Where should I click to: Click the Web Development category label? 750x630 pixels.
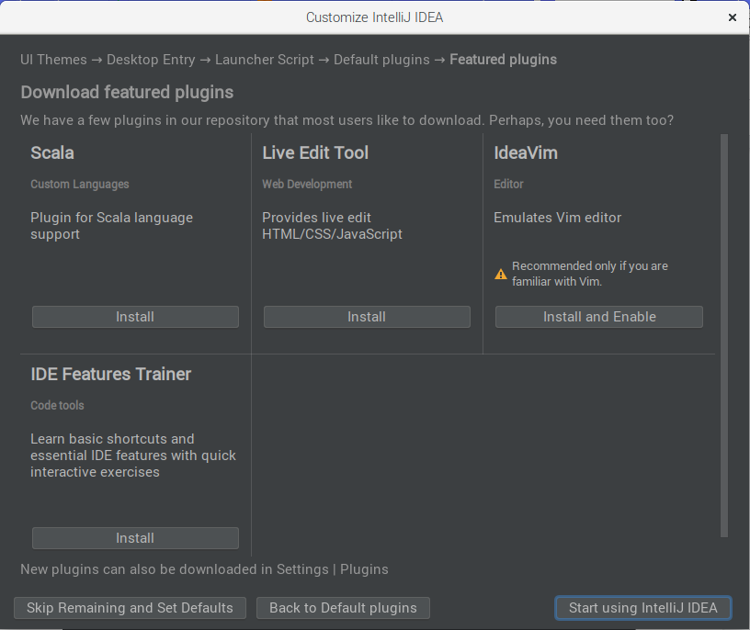coord(307,184)
